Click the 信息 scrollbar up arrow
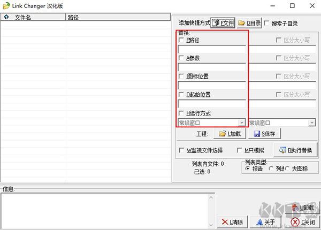 coord(211,197)
